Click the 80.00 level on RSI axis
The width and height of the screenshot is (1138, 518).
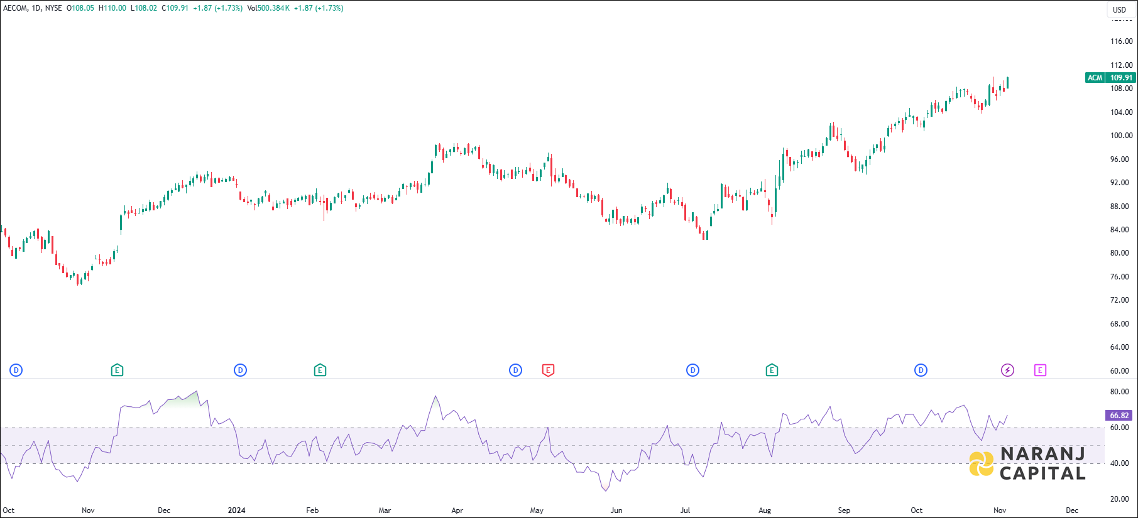(1119, 392)
